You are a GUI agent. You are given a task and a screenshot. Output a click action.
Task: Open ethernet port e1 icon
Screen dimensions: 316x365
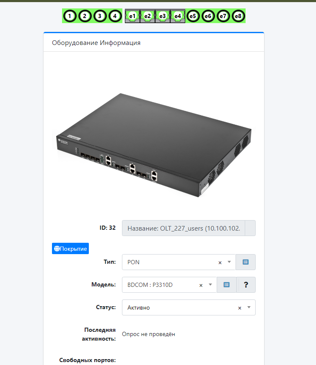click(x=132, y=16)
